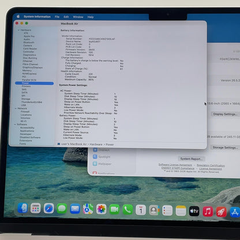The height and width of the screenshot is (240, 240).
Task: Collapse the Software section in sidebar
Action: (15, 125)
